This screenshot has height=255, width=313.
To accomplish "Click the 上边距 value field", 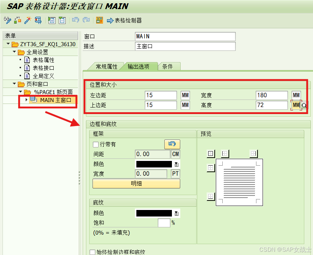I will tap(161, 105).
